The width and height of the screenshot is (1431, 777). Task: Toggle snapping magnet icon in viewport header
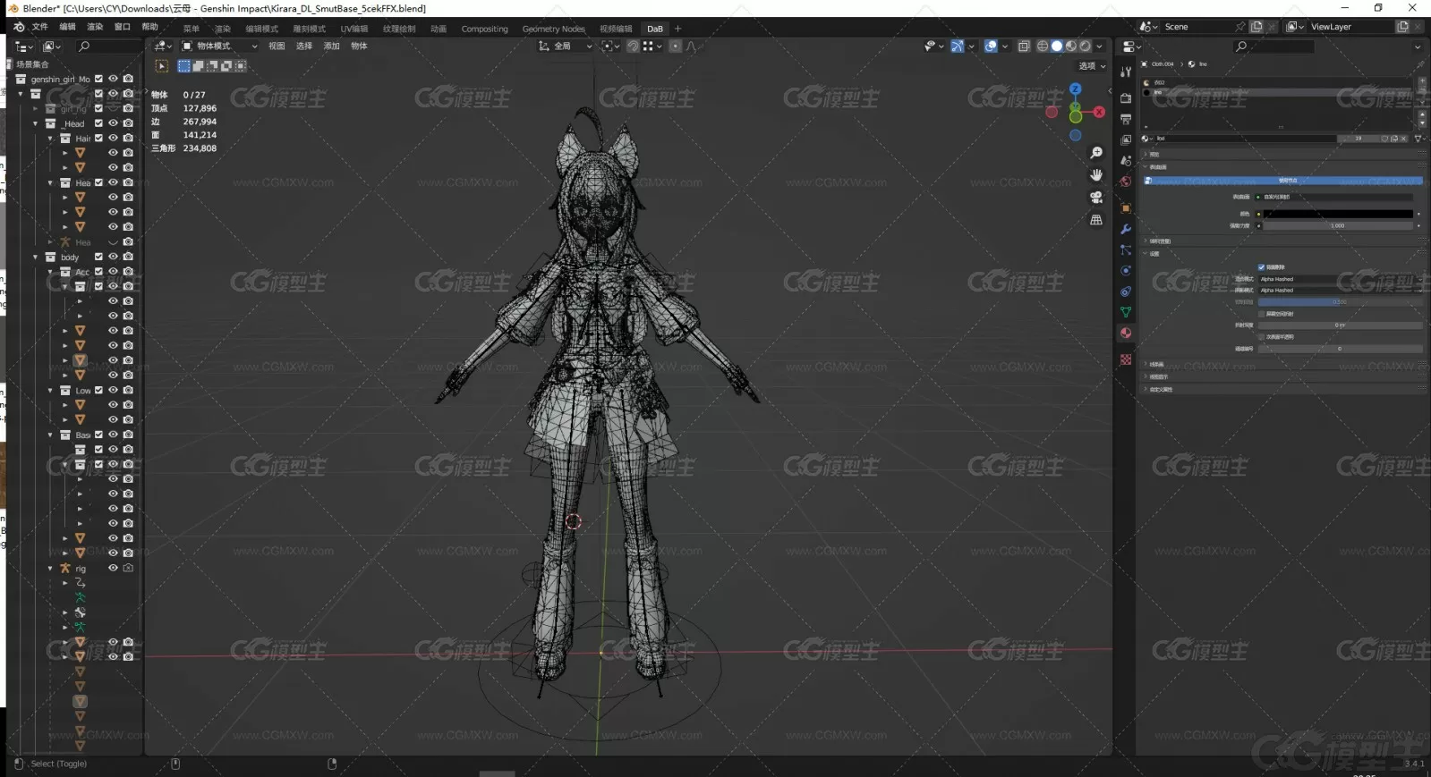(633, 46)
